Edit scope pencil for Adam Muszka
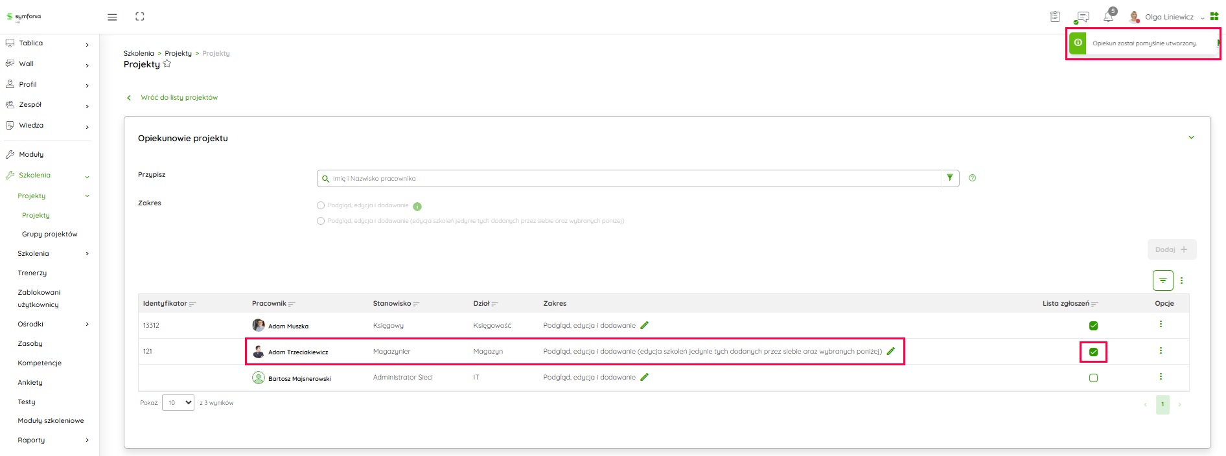The image size is (1226, 456). point(644,325)
